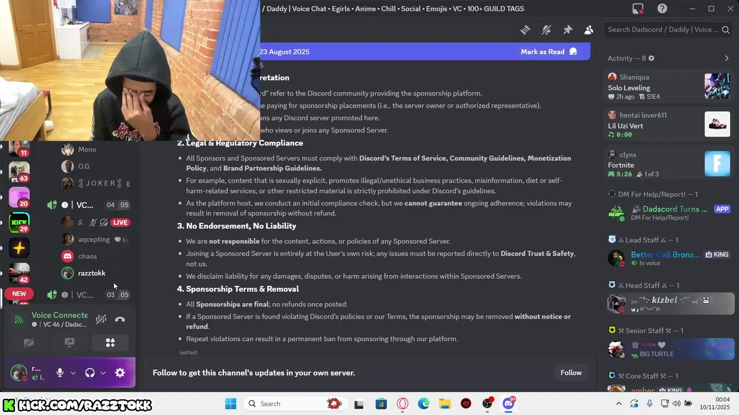The height and width of the screenshot is (415, 739).
Task: Toggle the Member List icon
Action: pos(588,30)
